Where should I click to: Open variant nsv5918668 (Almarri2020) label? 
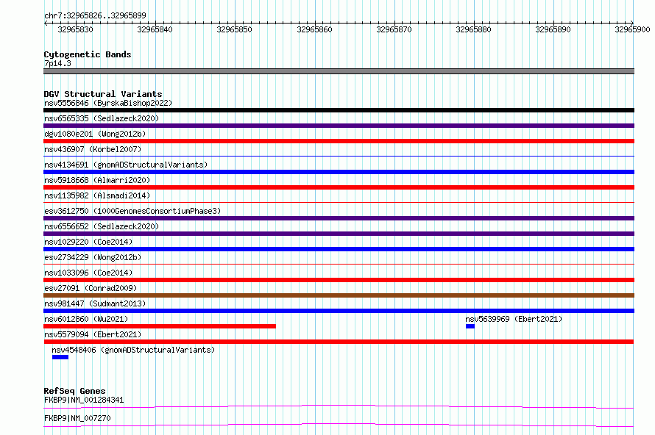tap(97, 180)
